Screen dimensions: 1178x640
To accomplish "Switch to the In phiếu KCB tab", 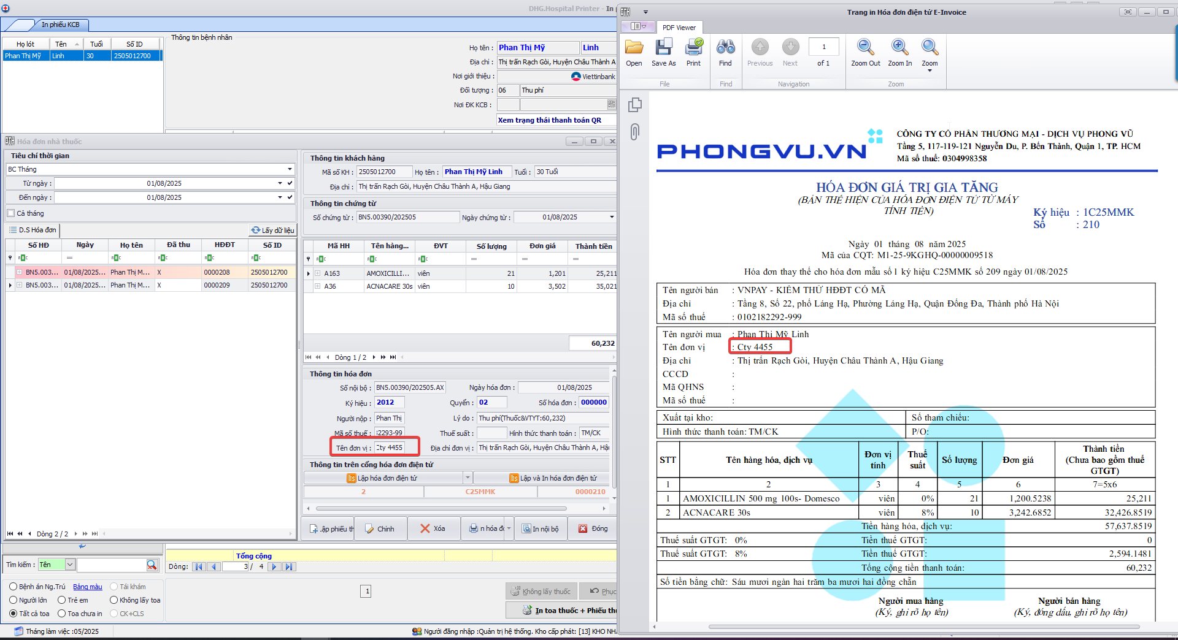I will click(60, 25).
